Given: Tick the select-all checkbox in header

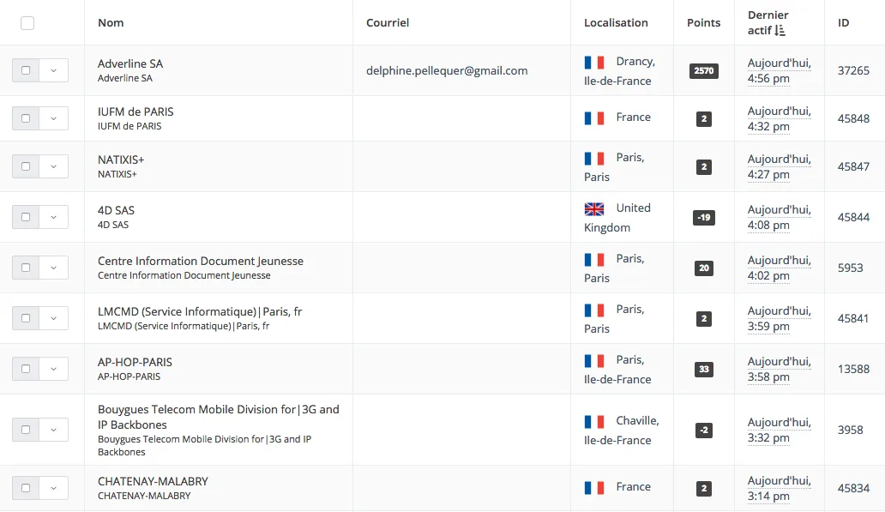Looking at the screenshot, I should click(27, 23).
